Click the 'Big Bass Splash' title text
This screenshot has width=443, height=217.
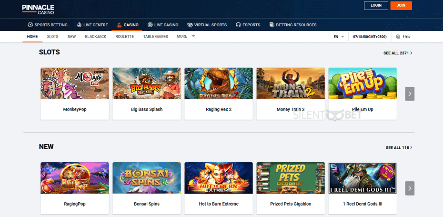[x=147, y=109]
